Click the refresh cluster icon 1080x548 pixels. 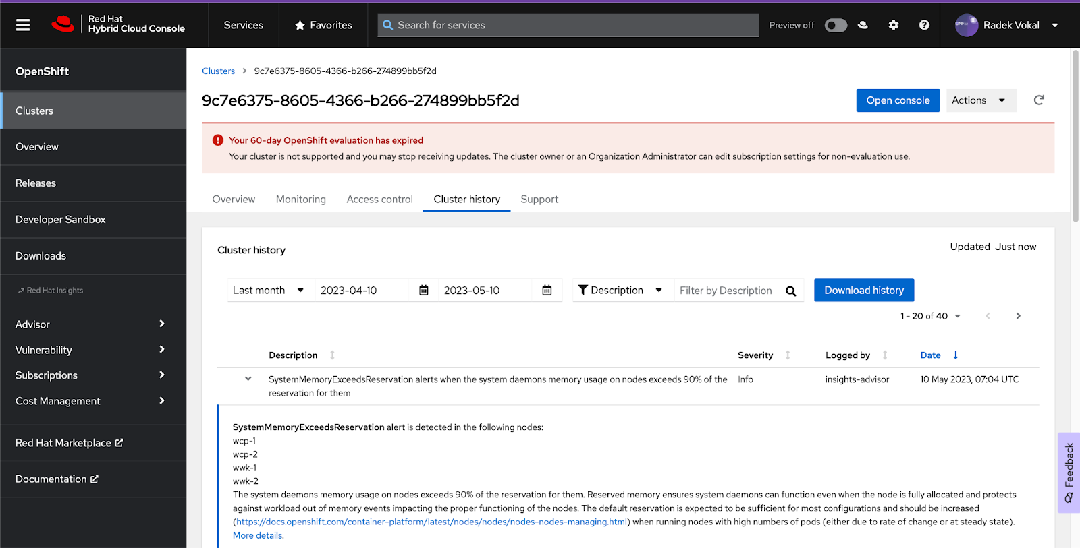(x=1039, y=100)
